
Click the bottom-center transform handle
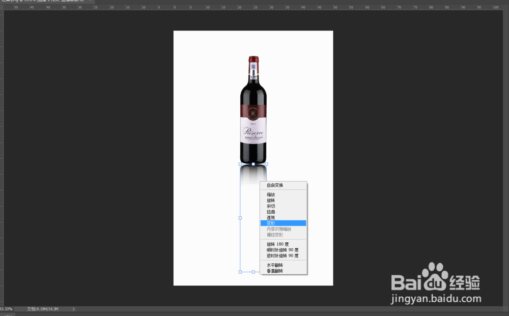[253, 272]
